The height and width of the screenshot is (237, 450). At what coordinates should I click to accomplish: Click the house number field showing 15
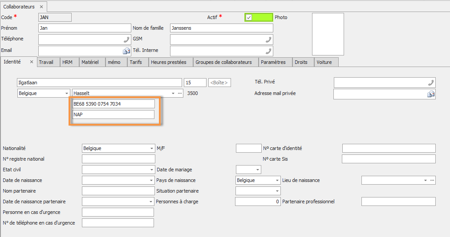click(x=195, y=83)
